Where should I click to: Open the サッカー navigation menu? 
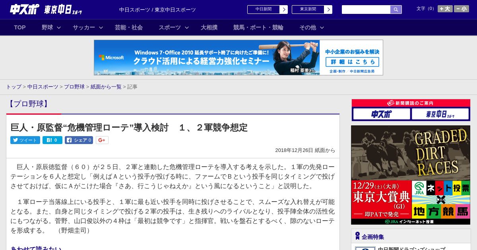click(x=84, y=27)
